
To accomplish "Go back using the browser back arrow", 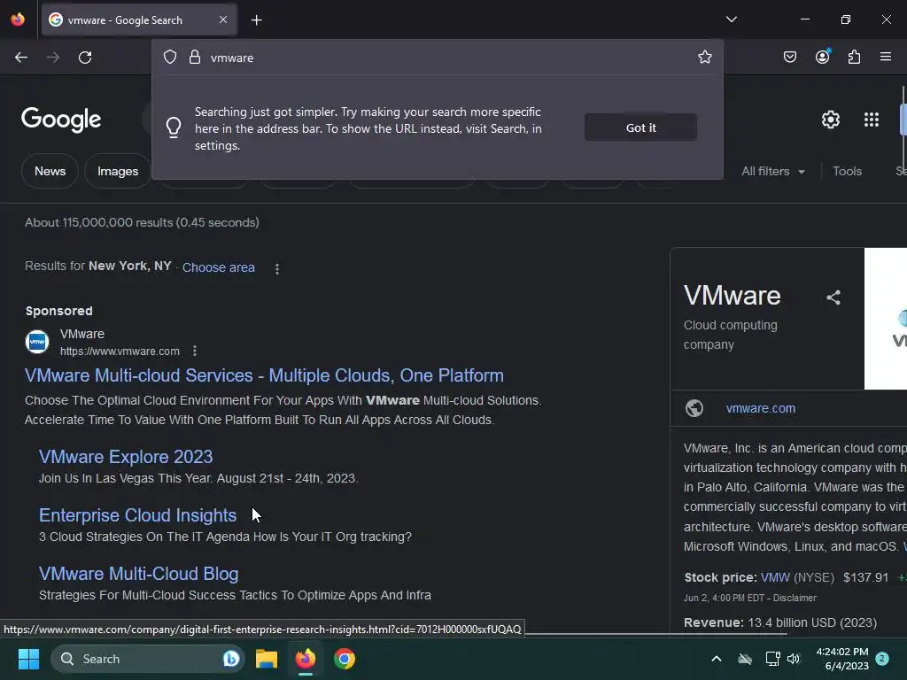I will (x=21, y=58).
